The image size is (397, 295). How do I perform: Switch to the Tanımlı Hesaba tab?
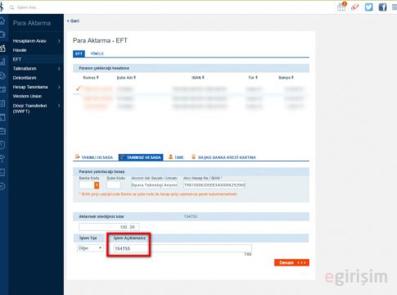[x=94, y=157]
